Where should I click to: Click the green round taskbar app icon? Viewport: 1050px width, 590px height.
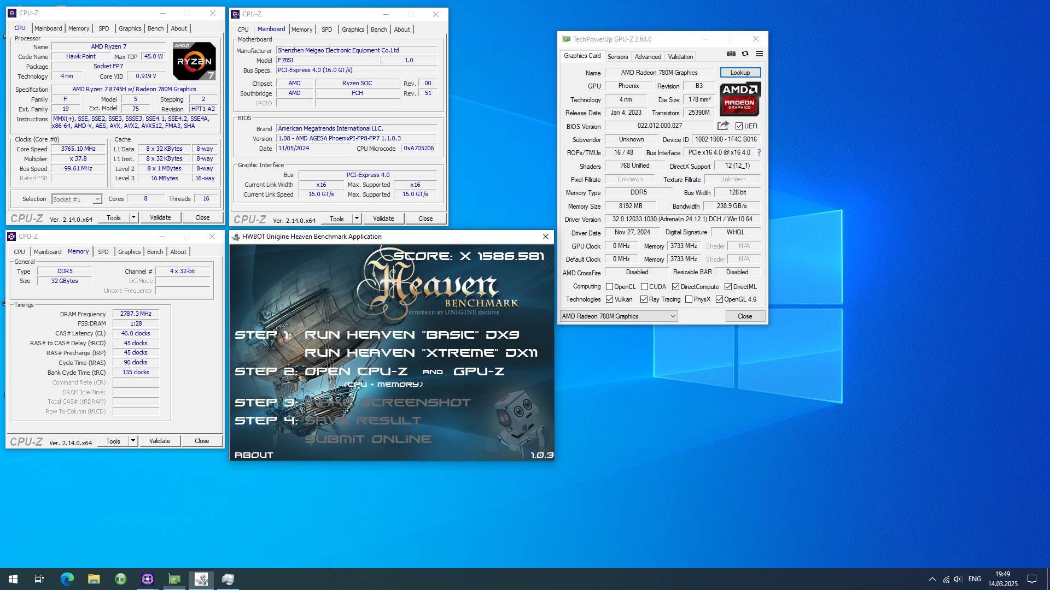(120, 579)
